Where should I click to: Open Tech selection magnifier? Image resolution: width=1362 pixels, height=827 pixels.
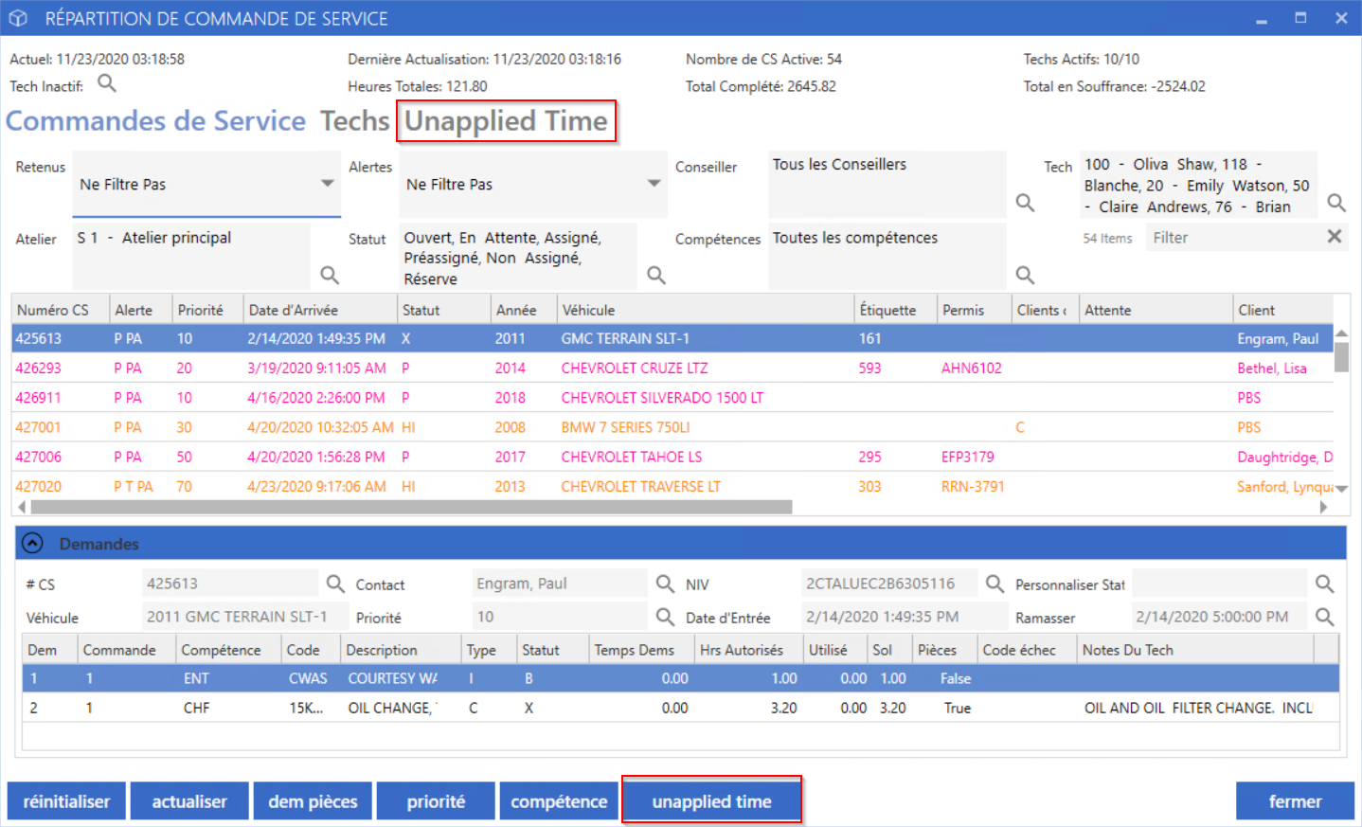click(1335, 203)
